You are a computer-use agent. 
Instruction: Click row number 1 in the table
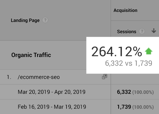click(x=9, y=77)
